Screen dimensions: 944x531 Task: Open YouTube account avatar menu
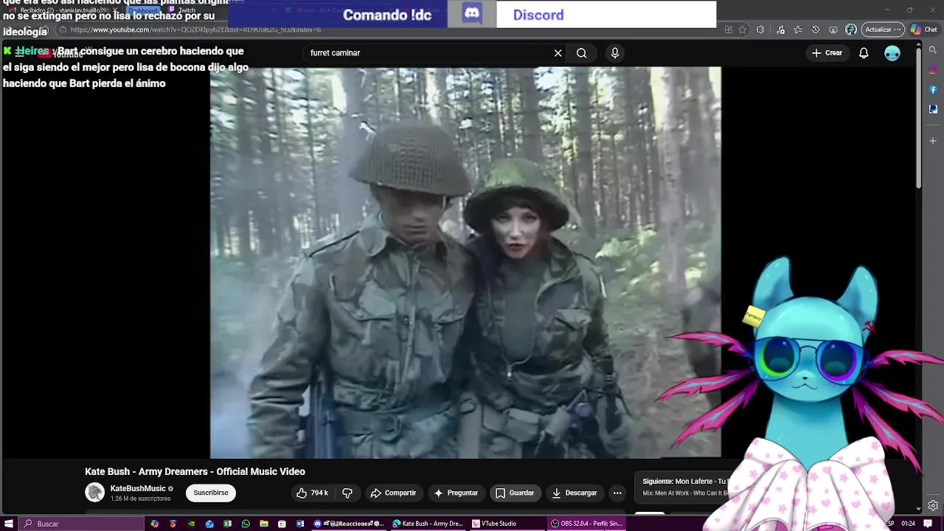click(x=892, y=53)
